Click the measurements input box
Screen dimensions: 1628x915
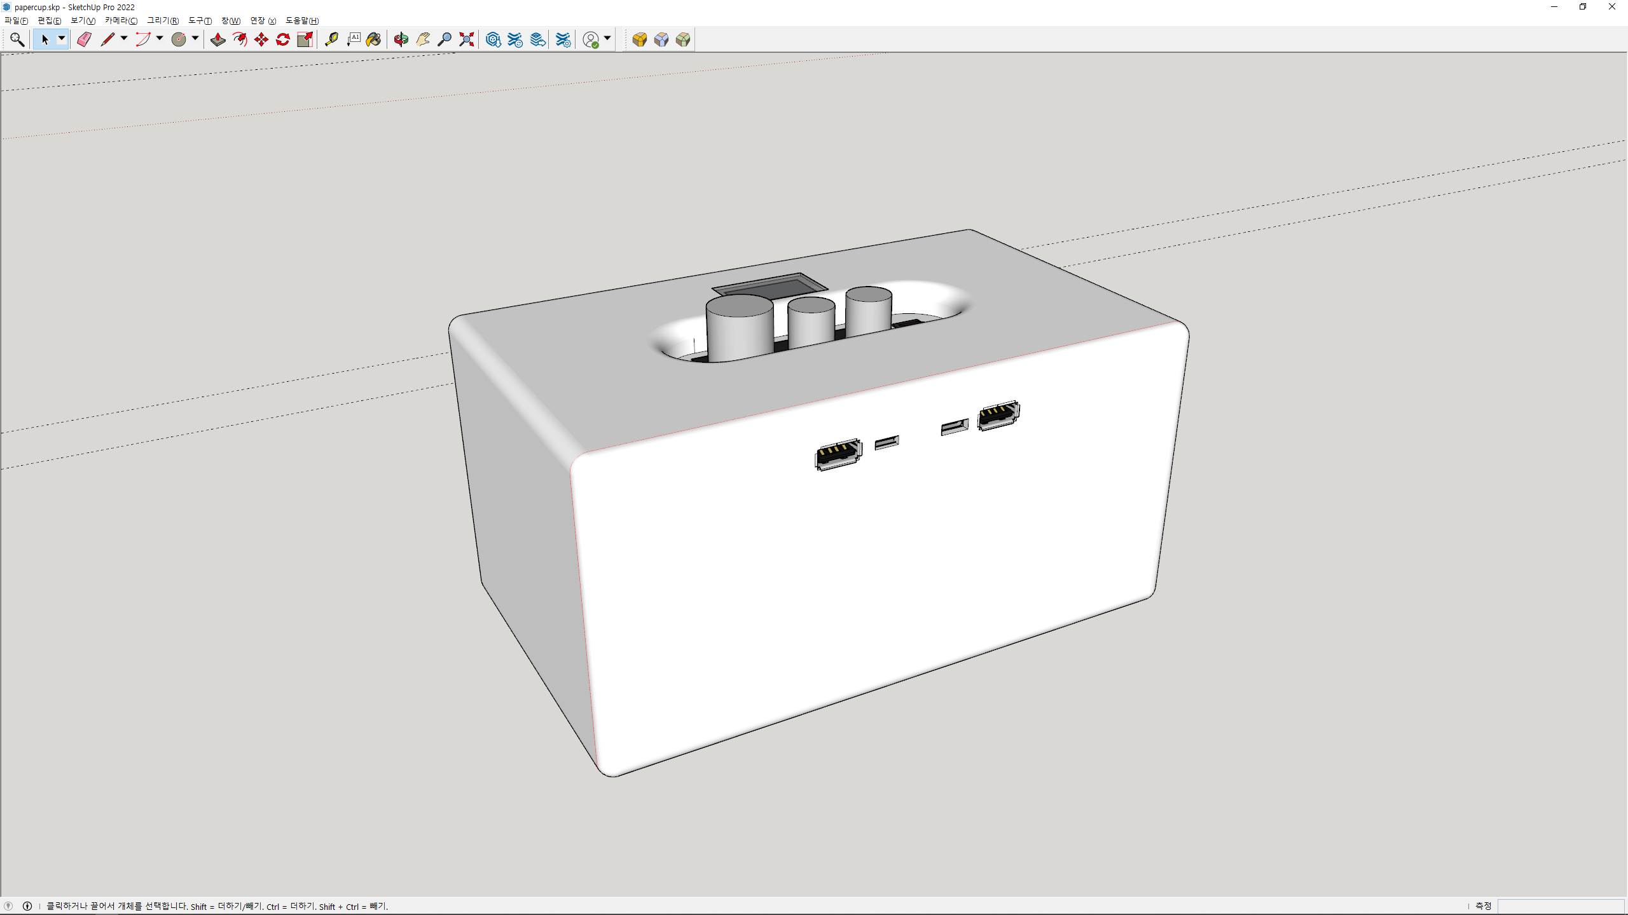pyautogui.click(x=1561, y=906)
